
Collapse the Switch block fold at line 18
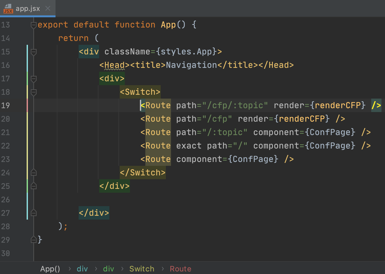33,92
